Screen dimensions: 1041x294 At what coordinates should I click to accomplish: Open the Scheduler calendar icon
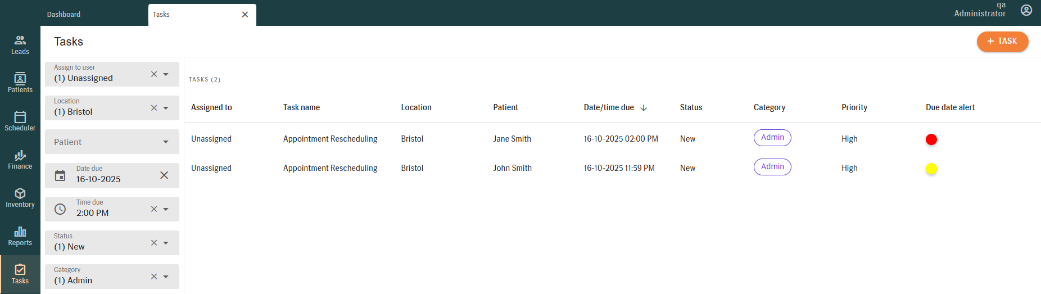[x=20, y=117]
